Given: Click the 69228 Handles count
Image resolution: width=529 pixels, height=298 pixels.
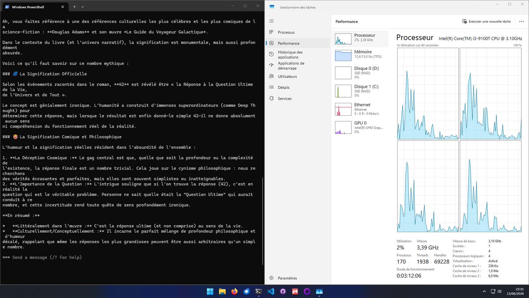Looking at the screenshot, I should [x=442, y=261].
